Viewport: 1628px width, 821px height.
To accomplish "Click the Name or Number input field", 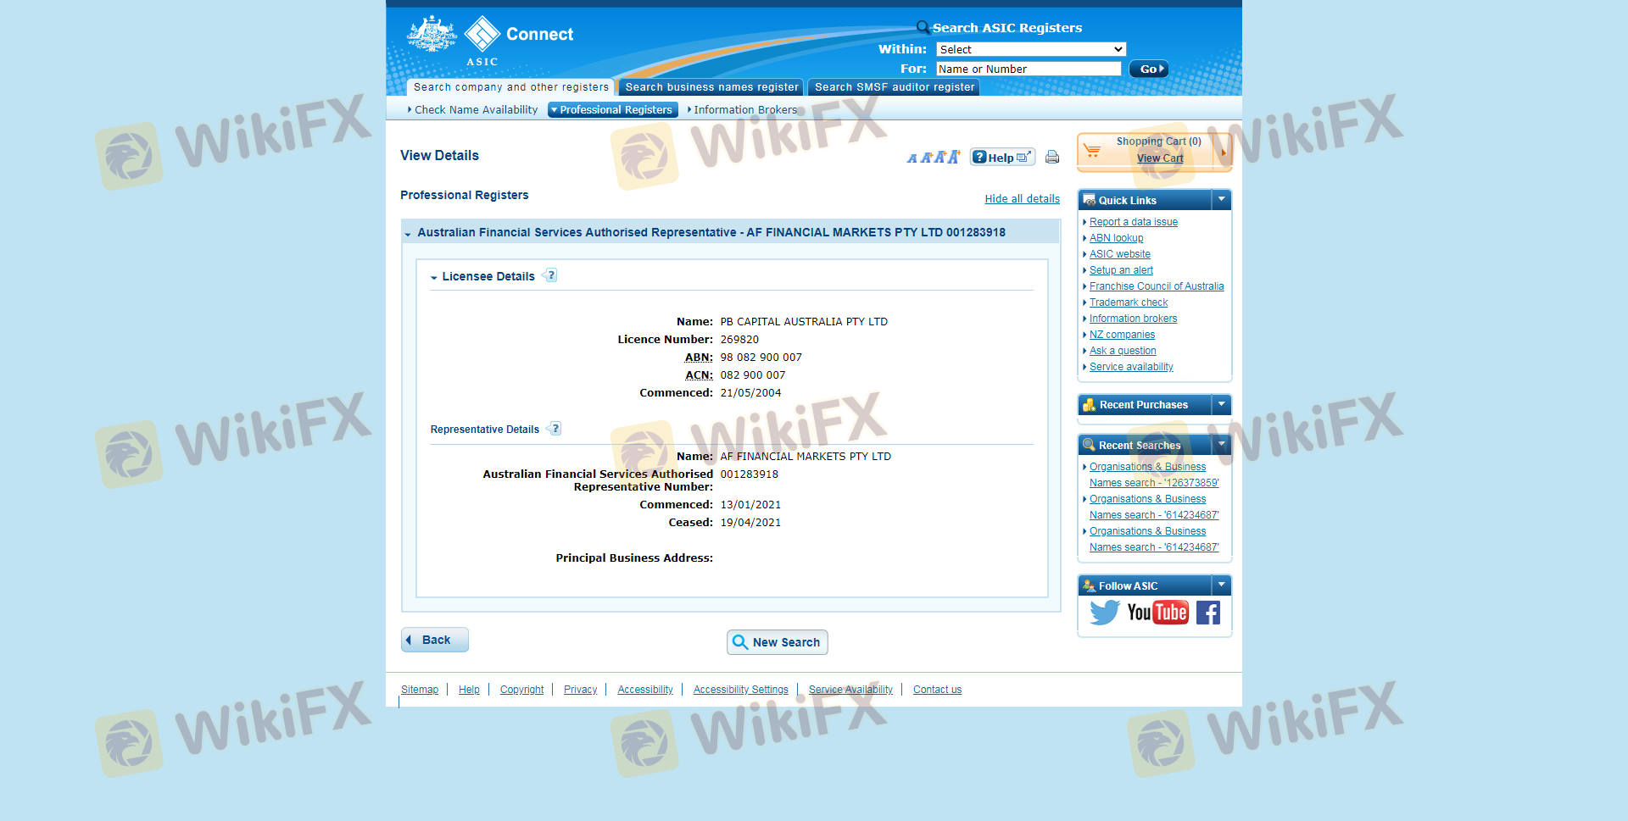I will coord(1028,69).
